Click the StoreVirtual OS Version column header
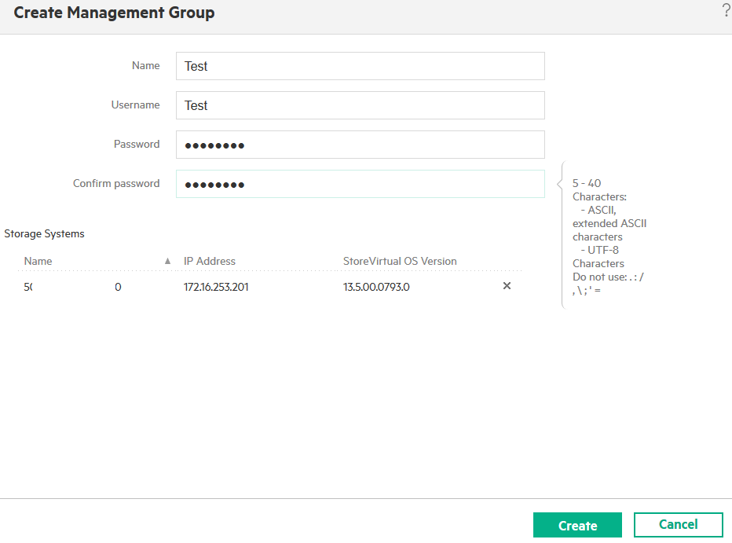The width and height of the screenshot is (732, 543). [x=400, y=261]
